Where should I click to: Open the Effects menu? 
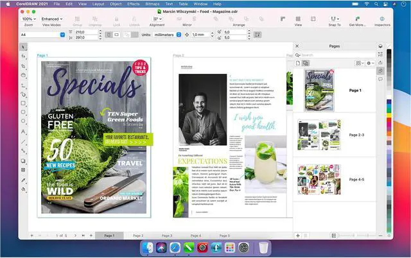(134, 4)
